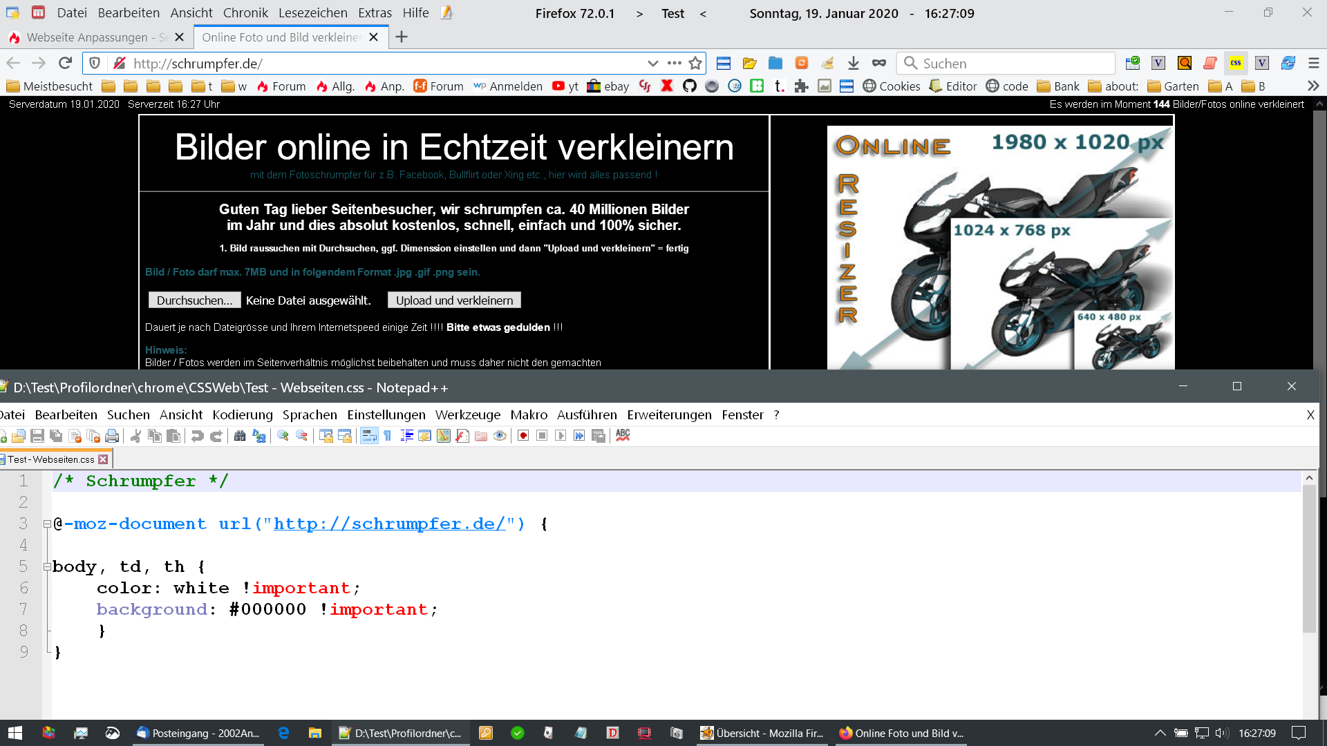The width and height of the screenshot is (1327, 746).
Task: Switch to the Webseite Anpassungen tab
Action: point(87,37)
